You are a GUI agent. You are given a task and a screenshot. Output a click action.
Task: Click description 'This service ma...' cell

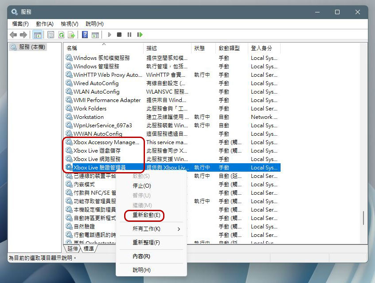coord(167,142)
